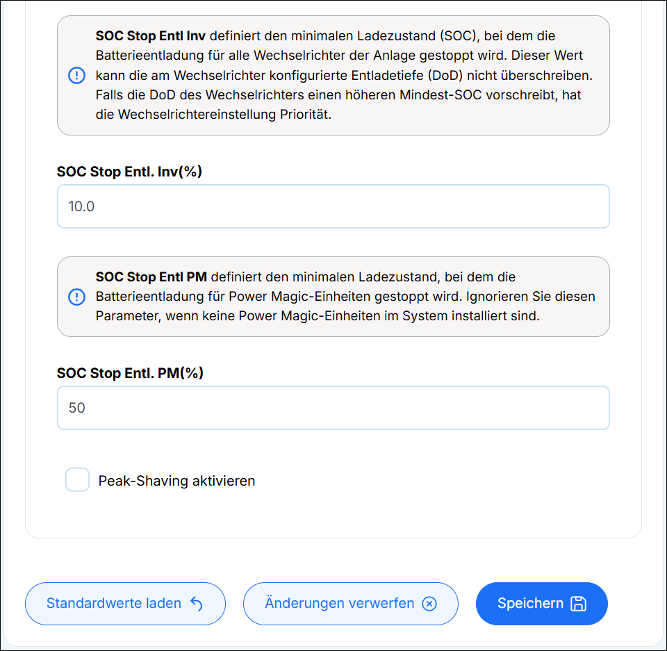
Task: Click the floppy disk icon on Speichern
Action: tap(578, 603)
